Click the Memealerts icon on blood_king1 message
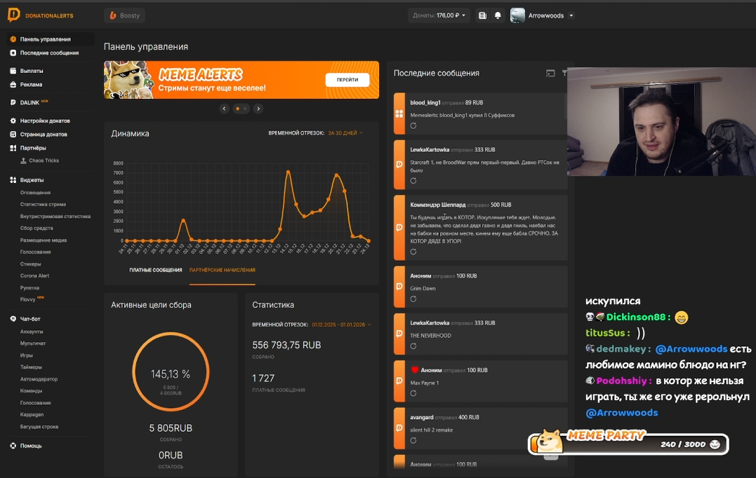Image resolution: width=756 pixels, height=478 pixels. click(399, 114)
